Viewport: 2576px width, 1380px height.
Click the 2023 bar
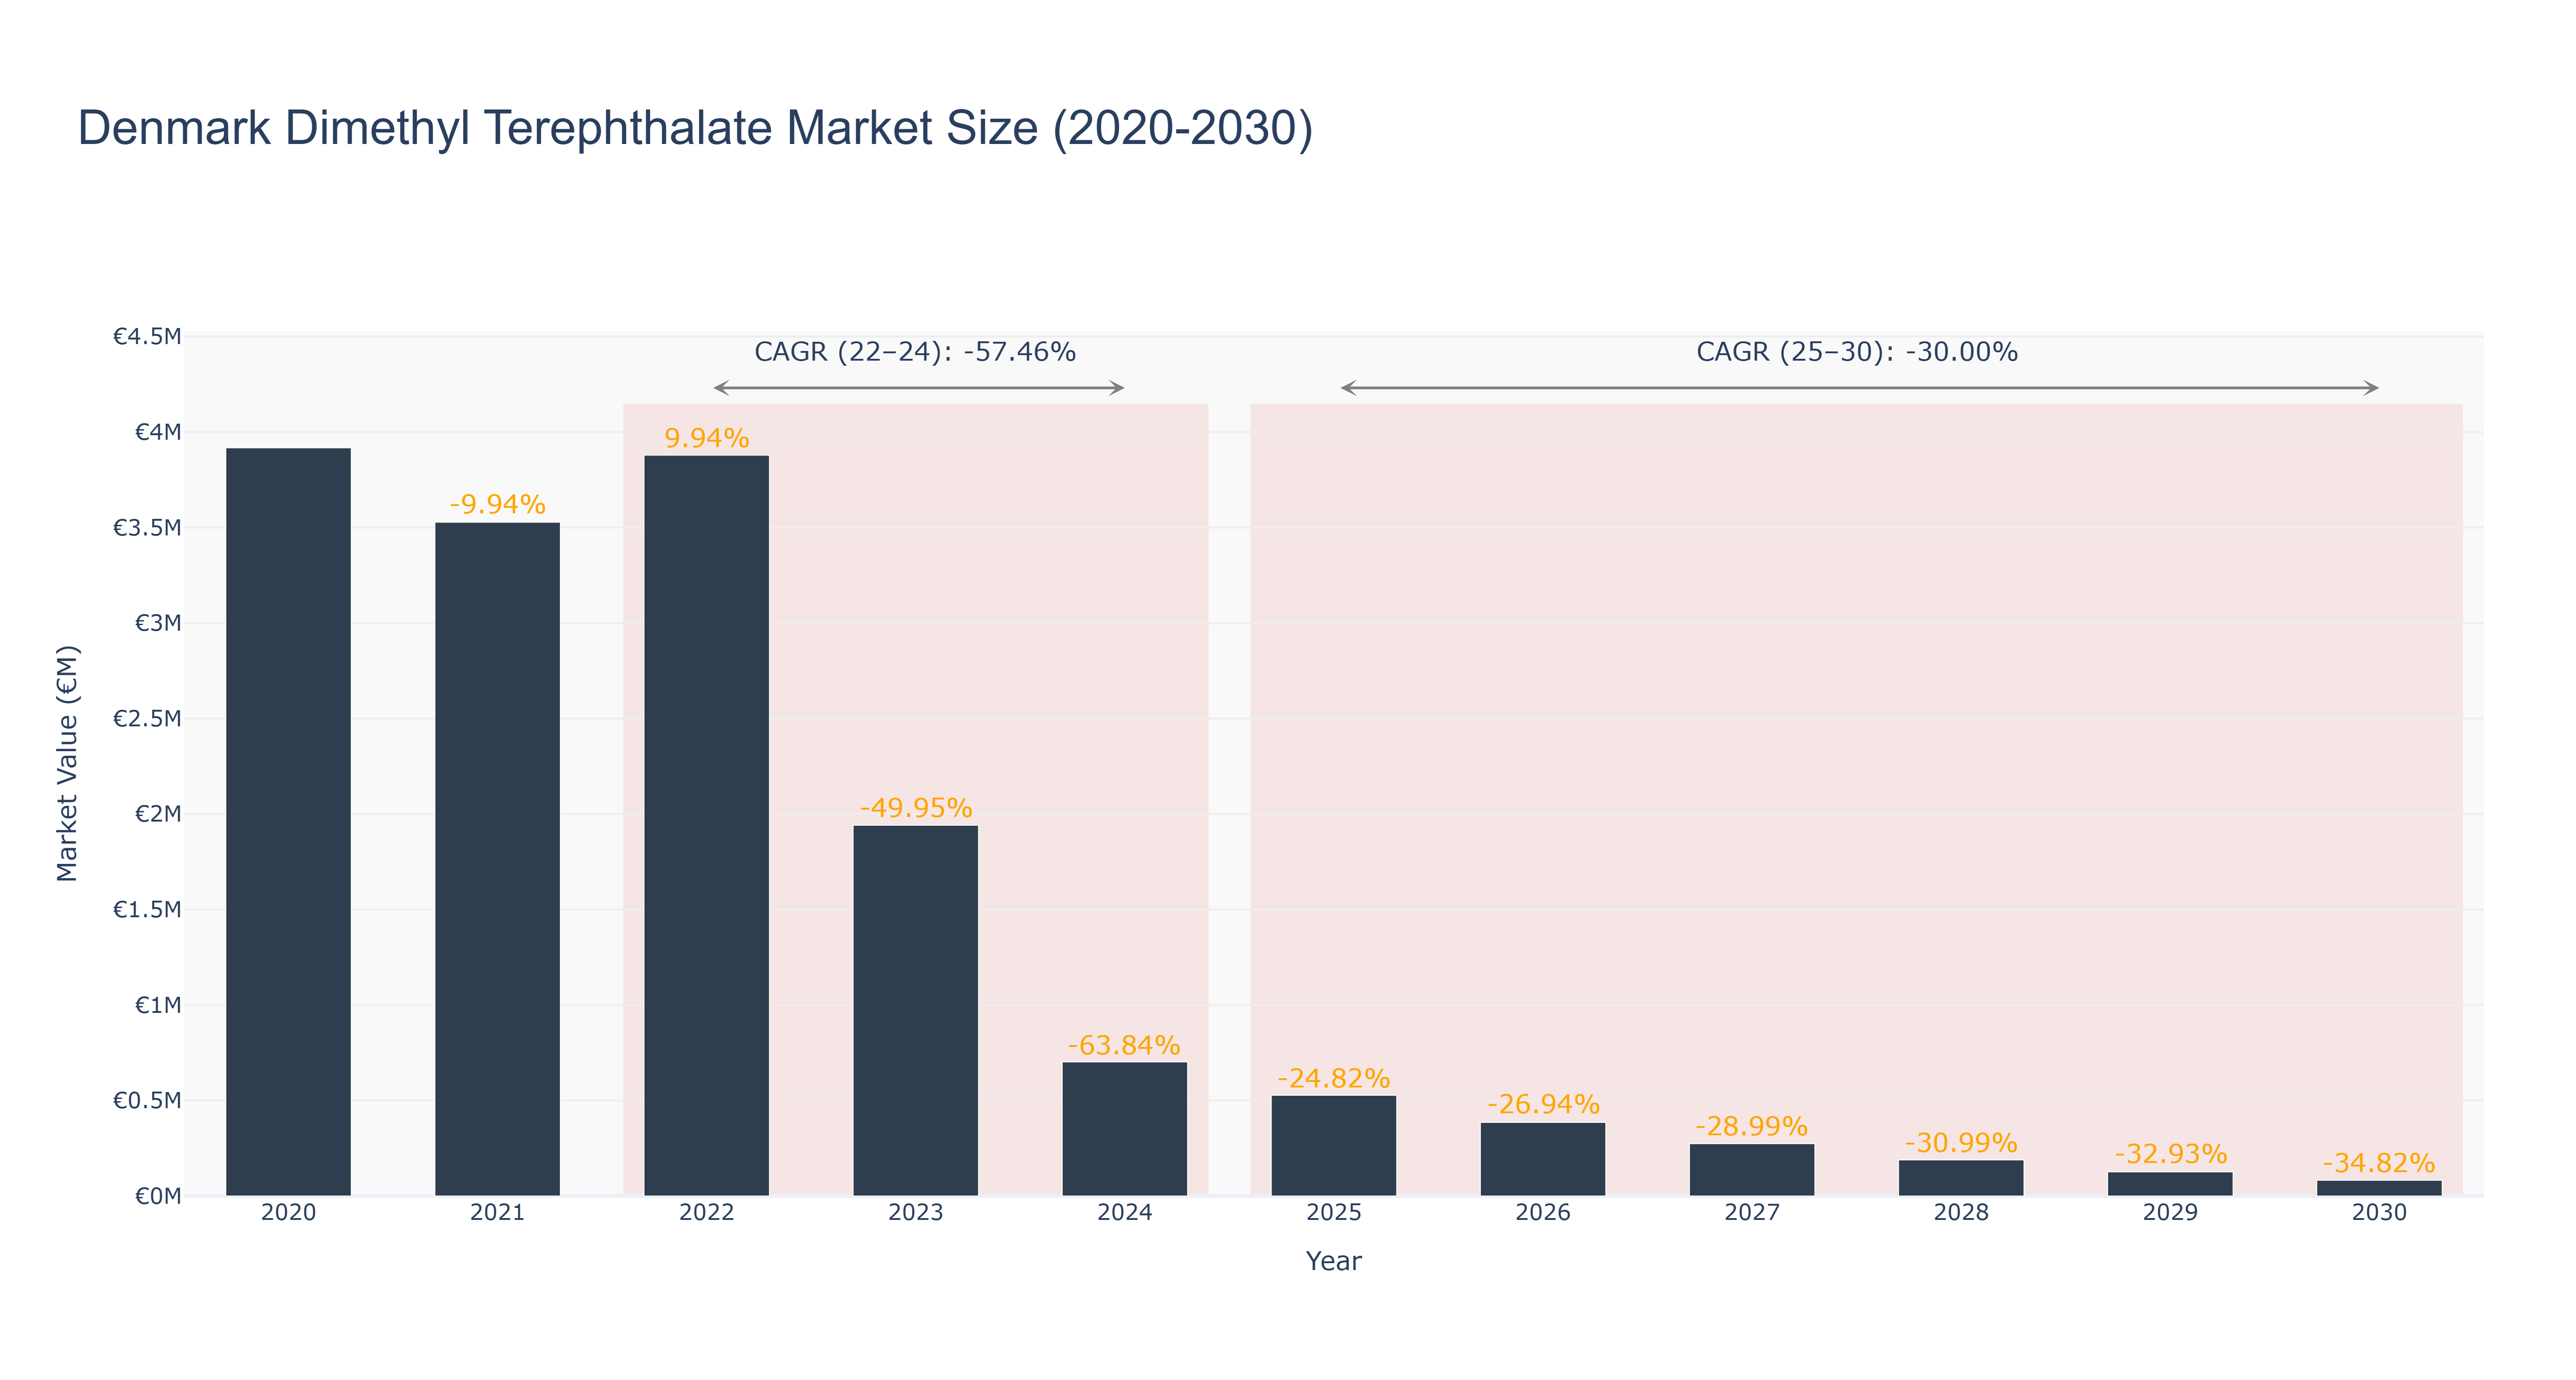[x=915, y=1011]
